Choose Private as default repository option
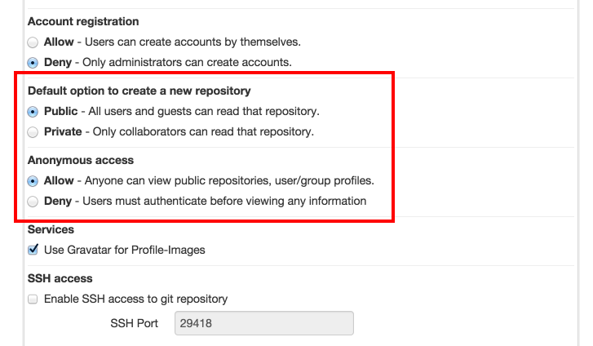This screenshot has width=593, height=346. pos(33,131)
